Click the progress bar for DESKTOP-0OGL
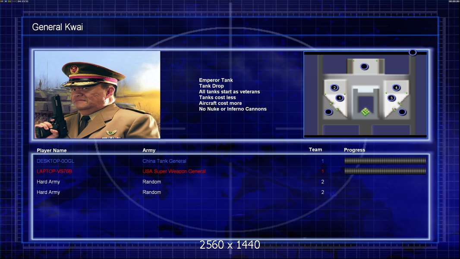The height and width of the screenshot is (259, 460). pos(385,161)
